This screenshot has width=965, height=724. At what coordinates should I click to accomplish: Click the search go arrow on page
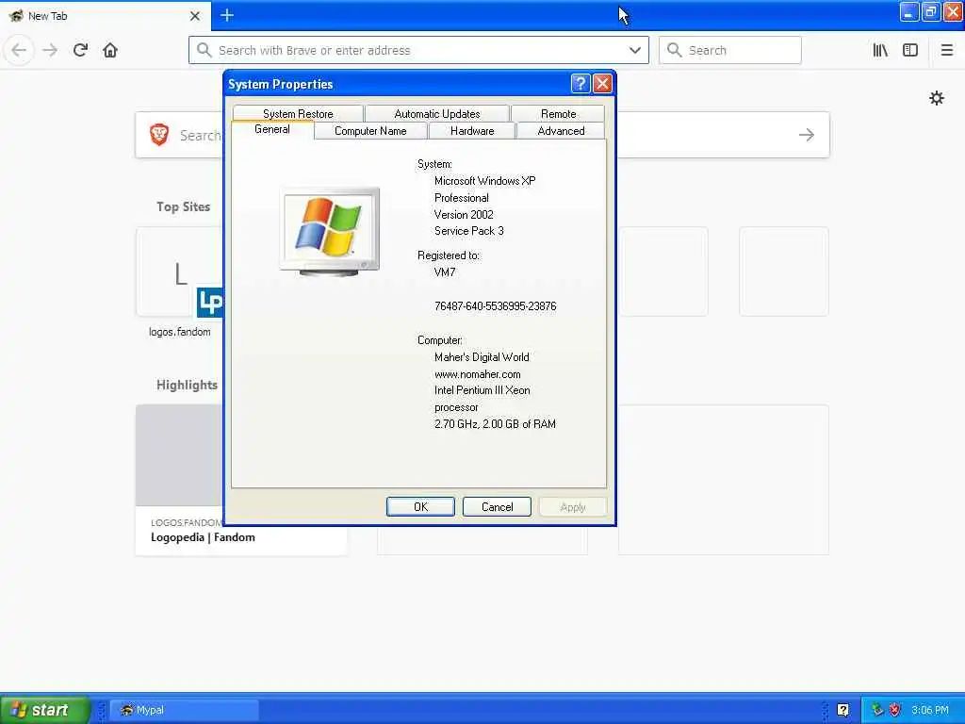[807, 135]
